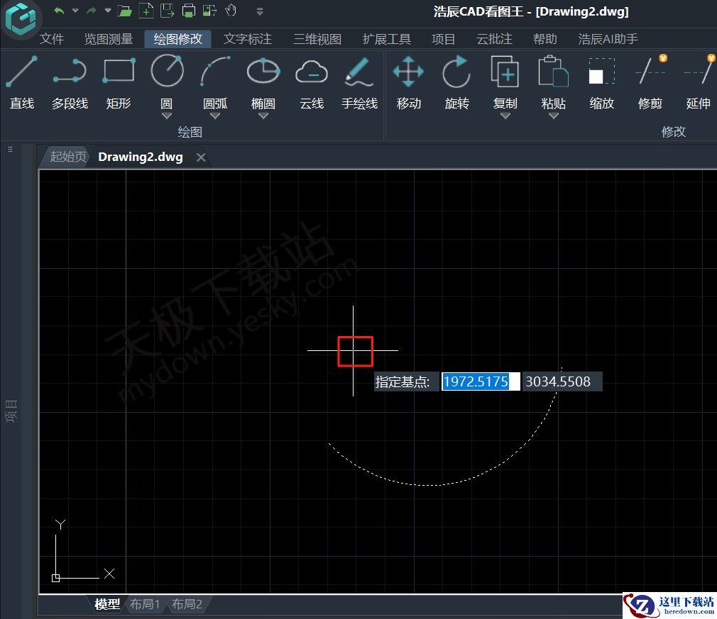Select the 多段线 polyline tool
The image size is (717, 619).
[70, 82]
